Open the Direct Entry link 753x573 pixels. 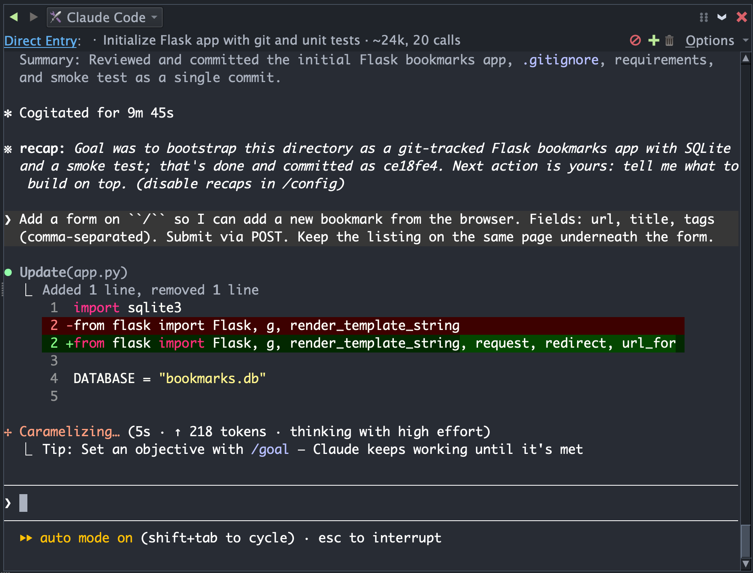[41, 41]
